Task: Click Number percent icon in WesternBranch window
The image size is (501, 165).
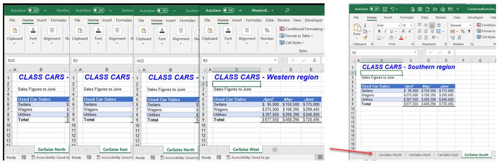Action: 267,30
